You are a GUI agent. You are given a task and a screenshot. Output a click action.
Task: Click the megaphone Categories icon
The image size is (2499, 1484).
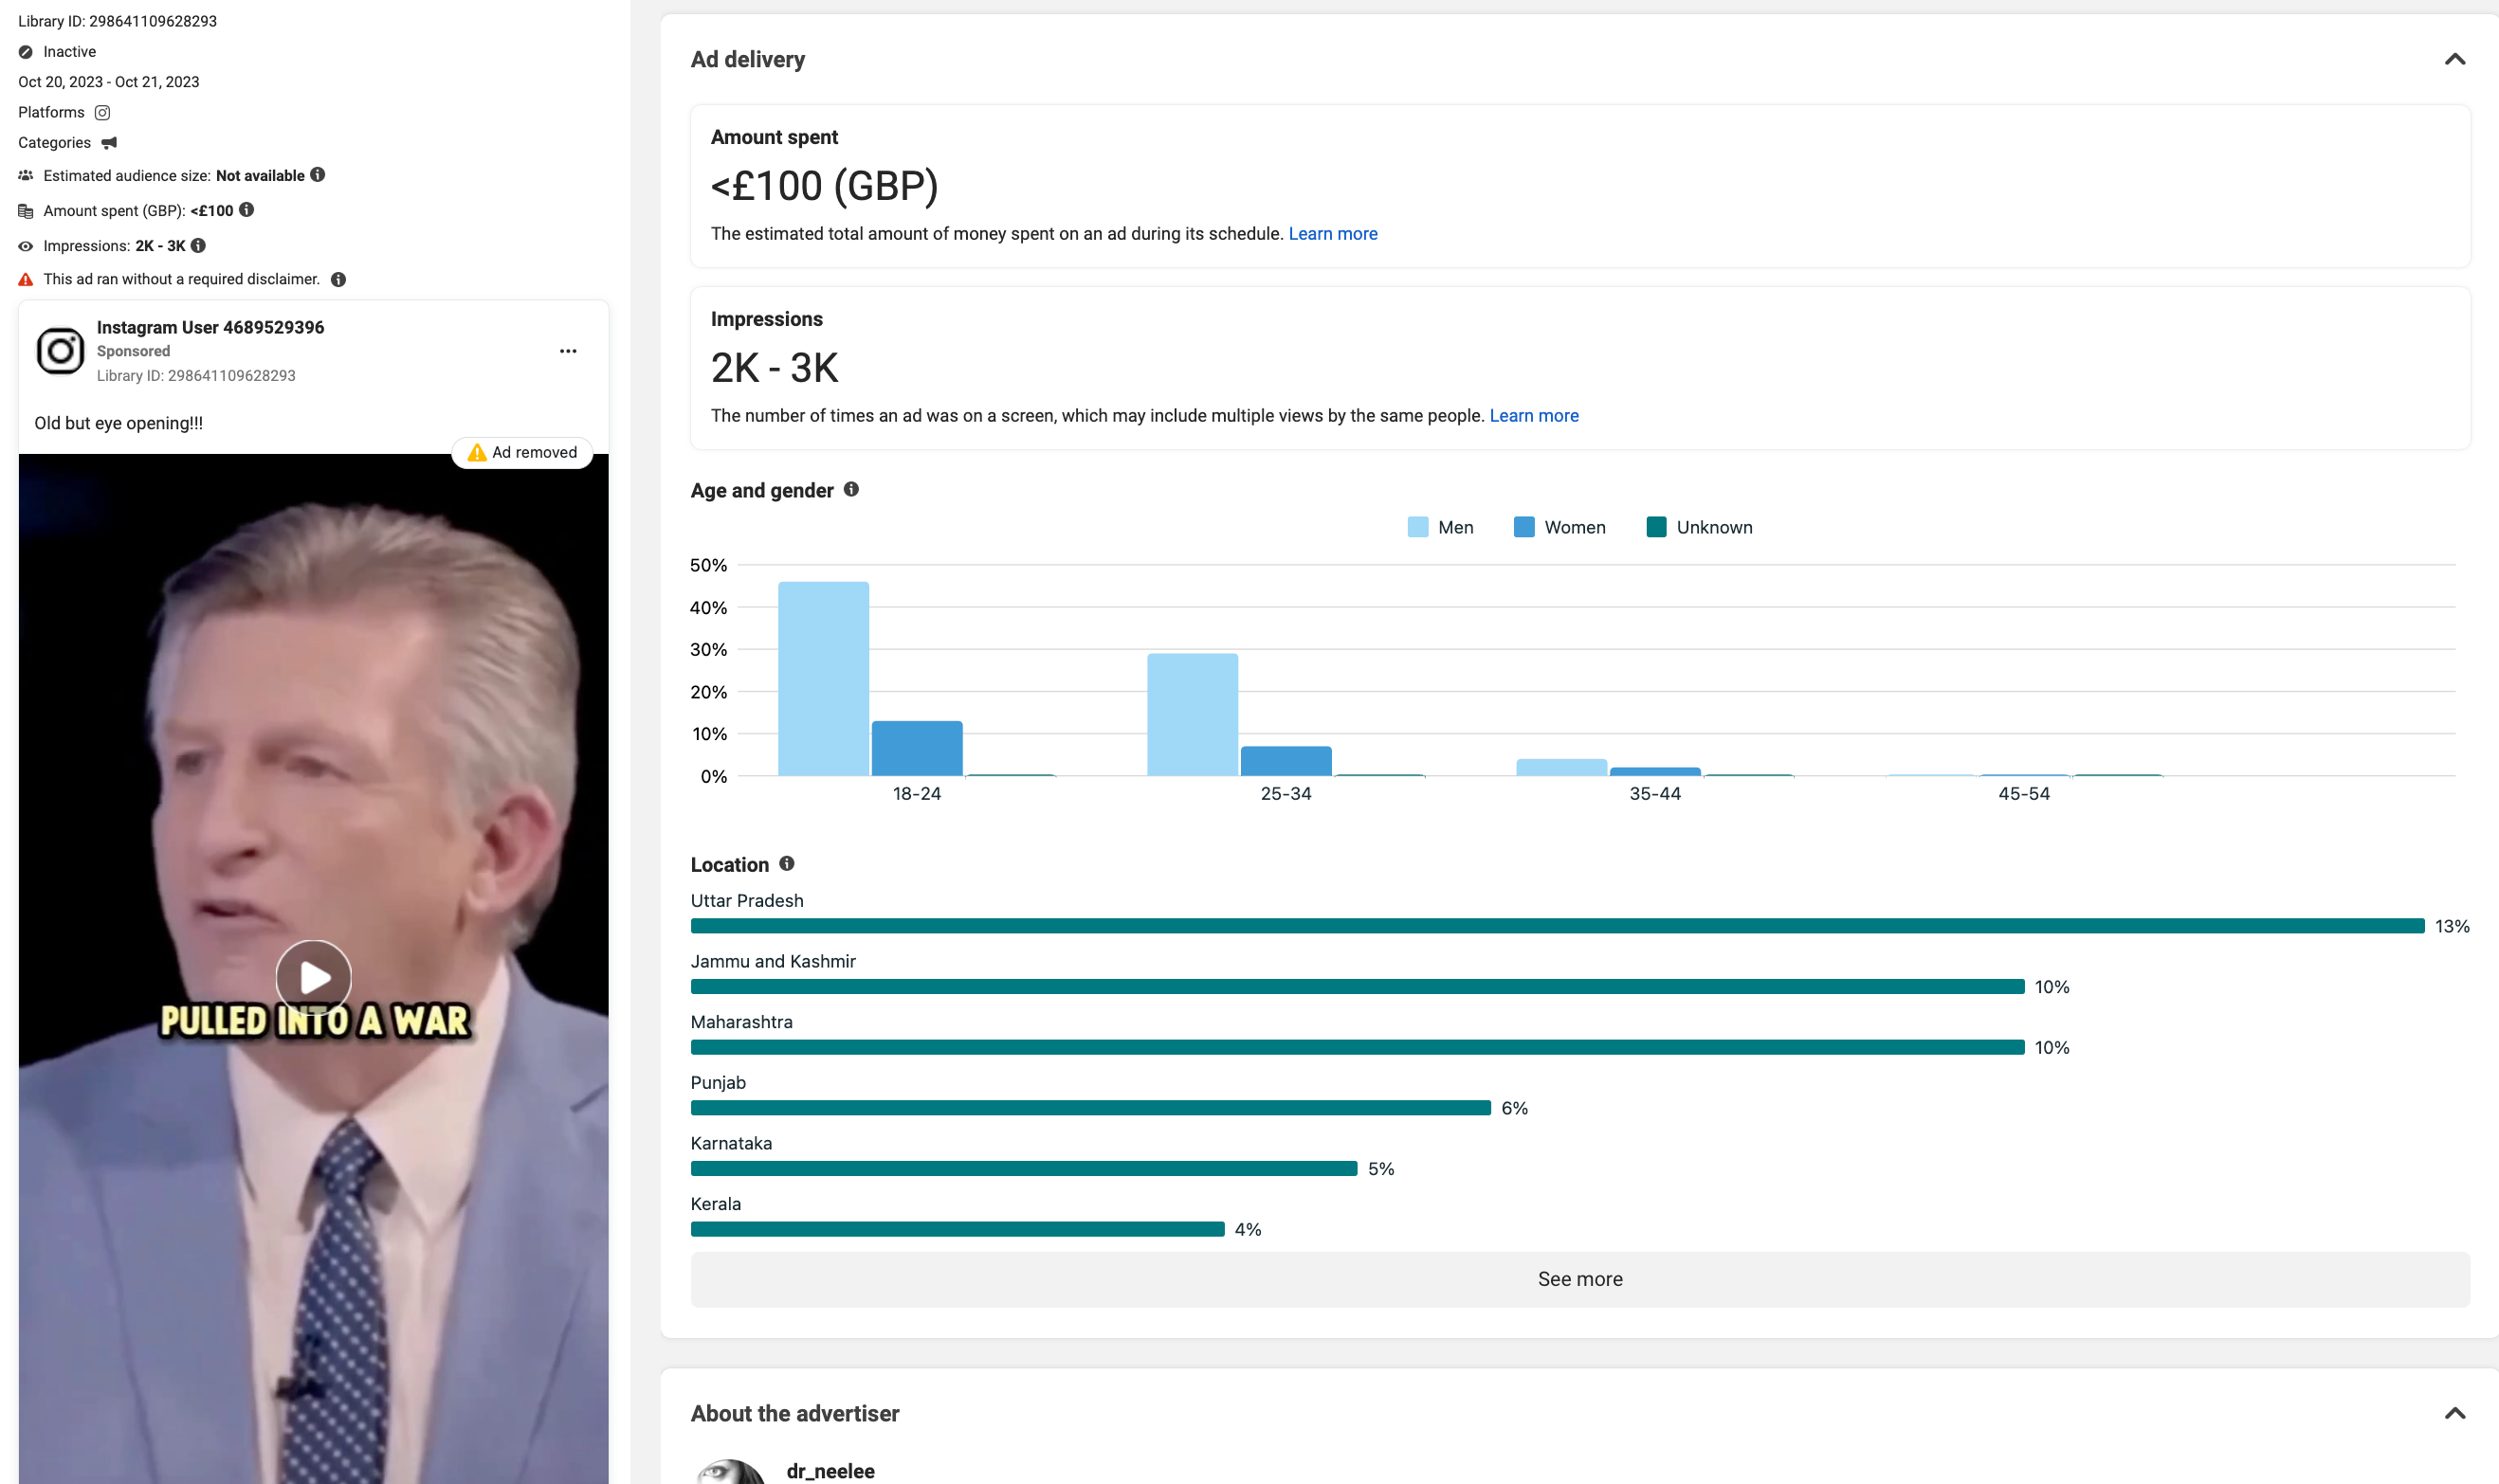[109, 143]
